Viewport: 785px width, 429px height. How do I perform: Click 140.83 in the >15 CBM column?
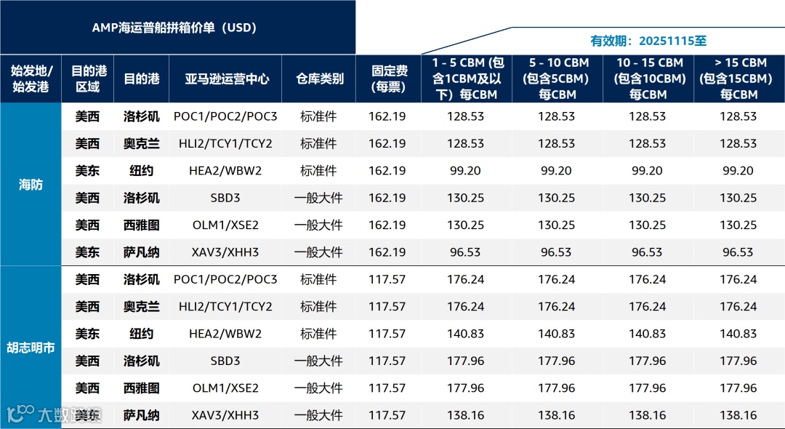(738, 334)
